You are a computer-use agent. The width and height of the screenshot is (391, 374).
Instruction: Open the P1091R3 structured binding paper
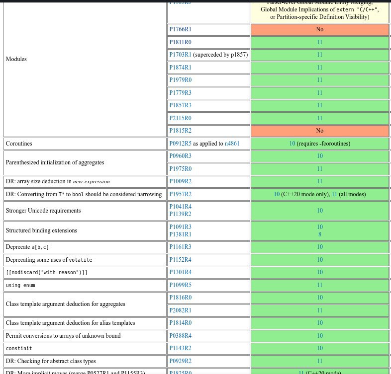click(180, 227)
